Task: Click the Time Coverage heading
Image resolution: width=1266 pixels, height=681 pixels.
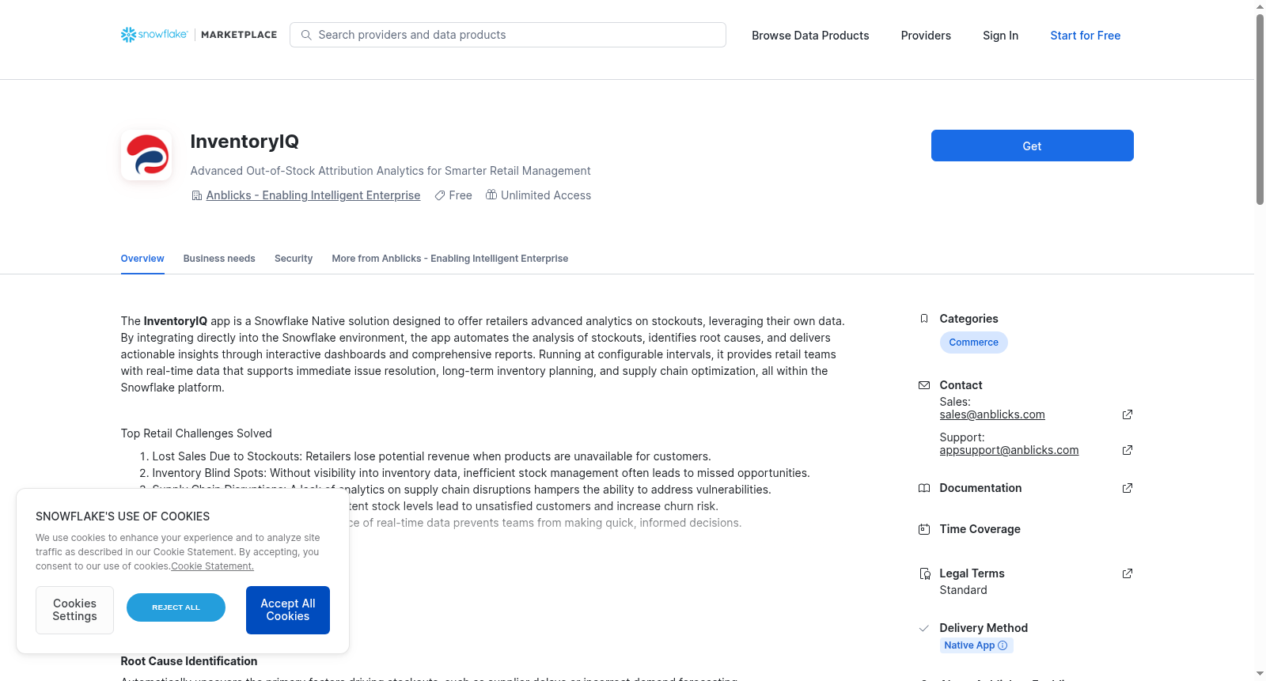Action: coord(980,529)
